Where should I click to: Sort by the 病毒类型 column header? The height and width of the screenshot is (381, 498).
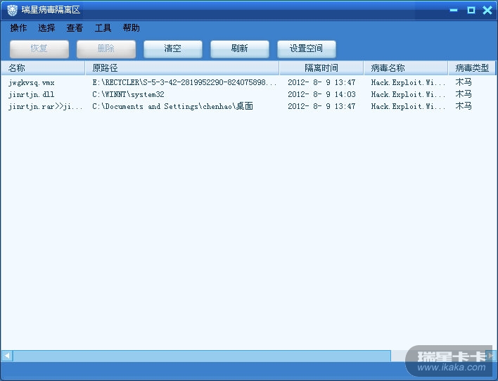472,68
